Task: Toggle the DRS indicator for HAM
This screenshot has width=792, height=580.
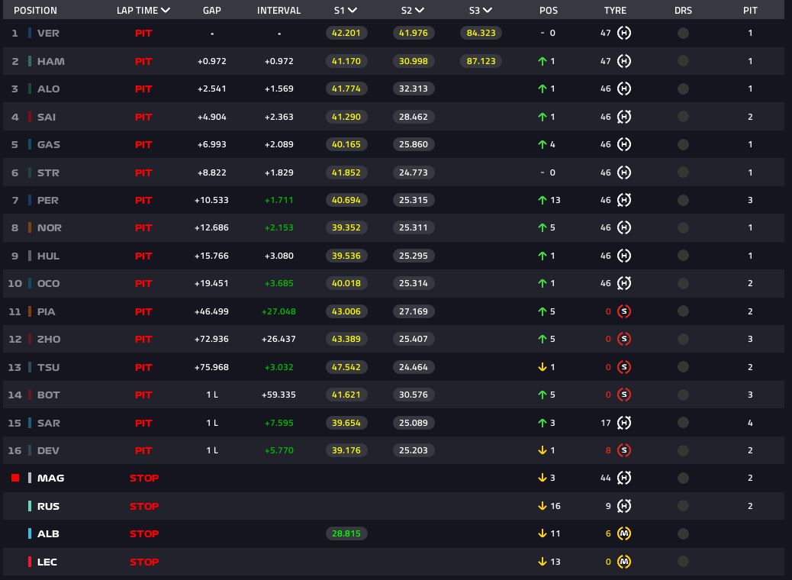Action: [x=683, y=61]
